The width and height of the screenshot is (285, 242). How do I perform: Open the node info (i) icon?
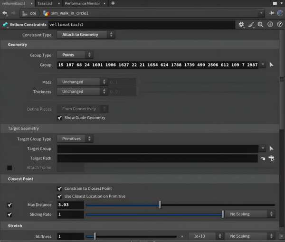click(x=270, y=24)
